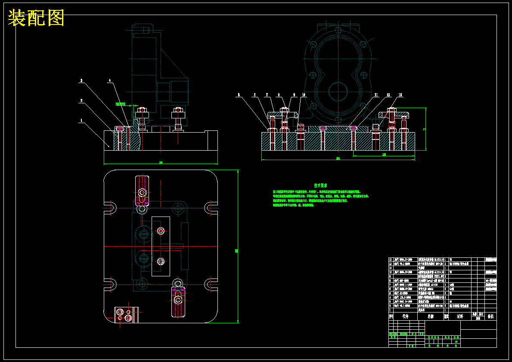512x362 pixels.
Task: Click the 名称 column header in parts list
Action: tap(431, 316)
